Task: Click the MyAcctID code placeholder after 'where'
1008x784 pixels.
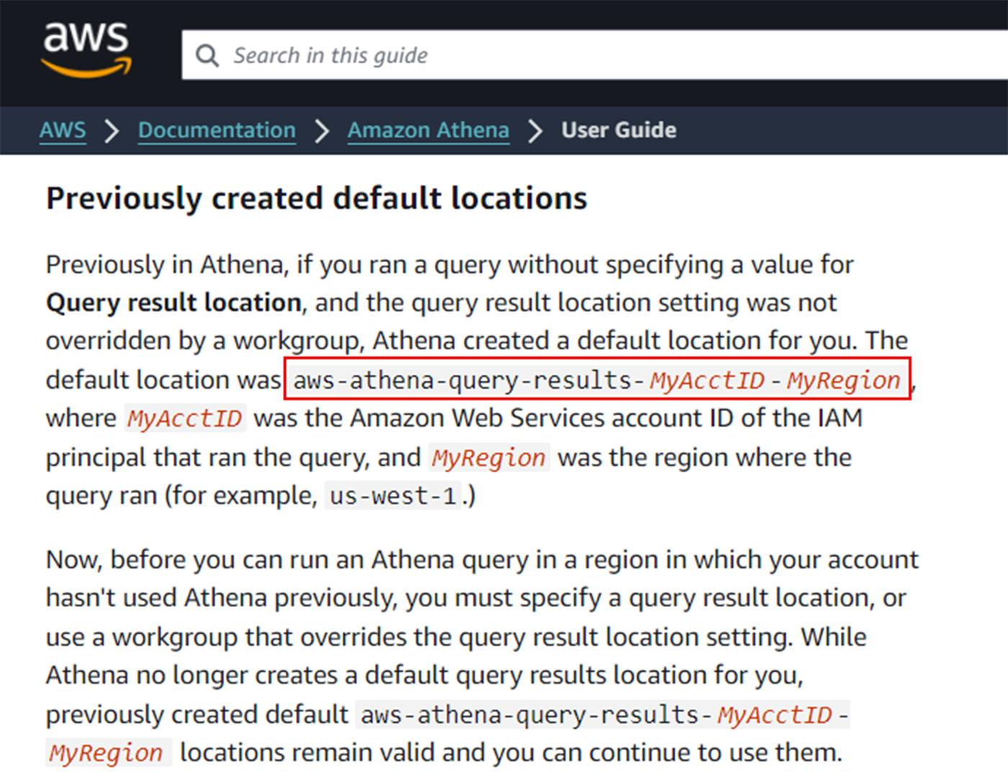Action: coord(185,418)
